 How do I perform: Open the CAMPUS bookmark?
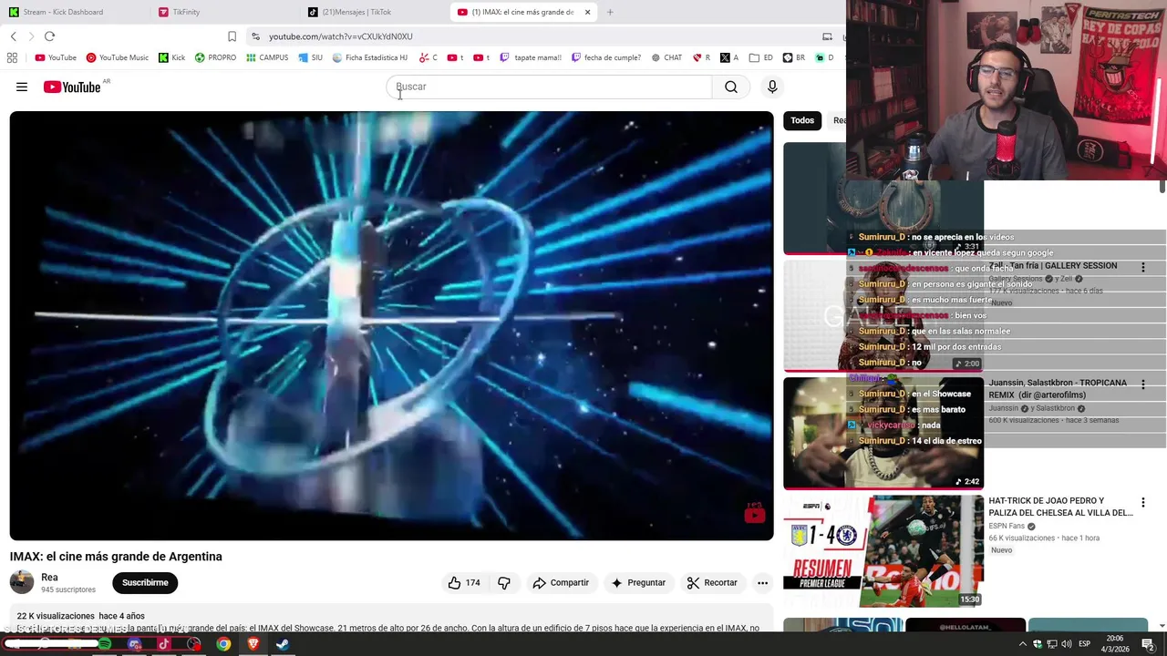tap(267, 57)
